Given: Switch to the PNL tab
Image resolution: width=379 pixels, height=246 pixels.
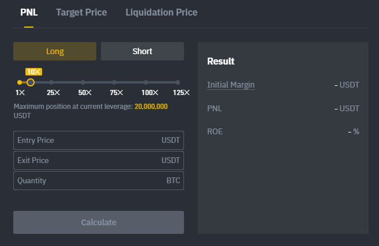Looking at the screenshot, I should point(29,12).
